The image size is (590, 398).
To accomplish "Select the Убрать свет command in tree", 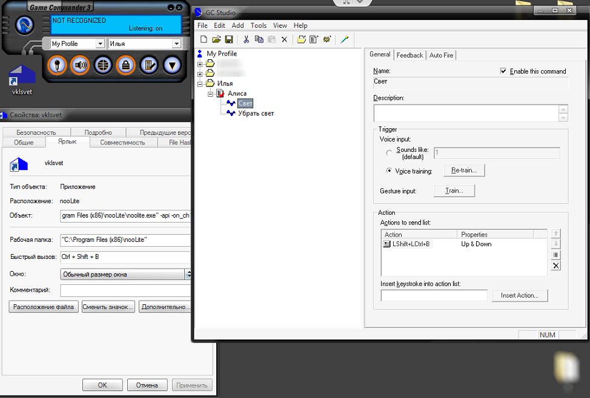I will click(x=256, y=113).
